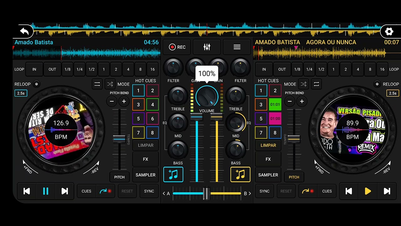Click the right turntable showing 89.9 BPM
The height and width of the screenshot is (226, 401).
pos(352,130)
